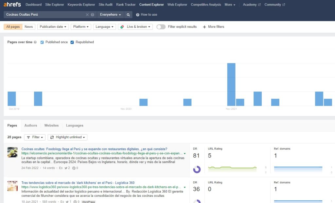Click the plus icon for More filters

point(204,27)
